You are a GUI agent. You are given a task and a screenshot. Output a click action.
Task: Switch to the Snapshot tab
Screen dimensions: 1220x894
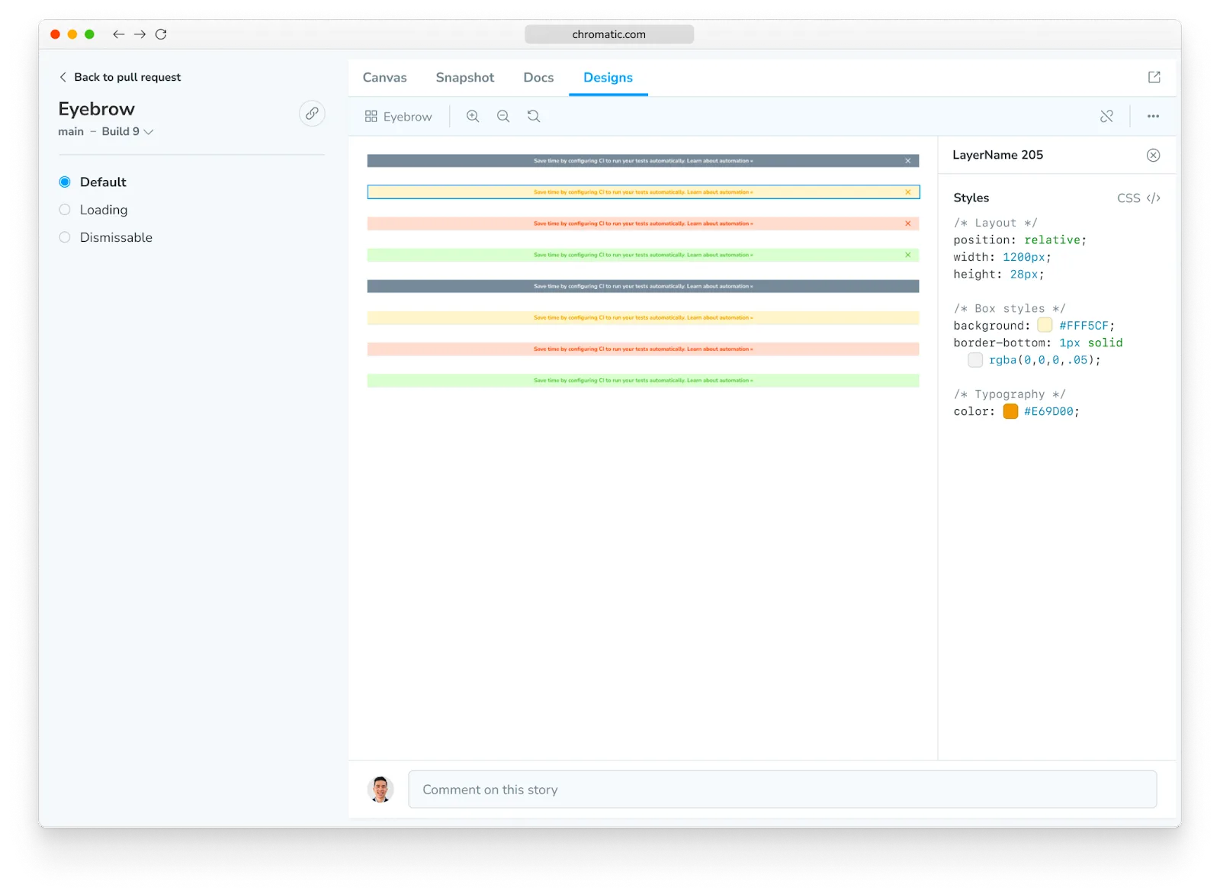pyautogui.click(x=465, y=77)
